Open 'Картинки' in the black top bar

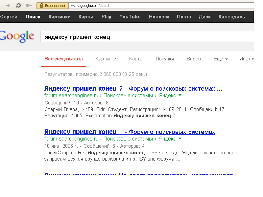(60, 17)
